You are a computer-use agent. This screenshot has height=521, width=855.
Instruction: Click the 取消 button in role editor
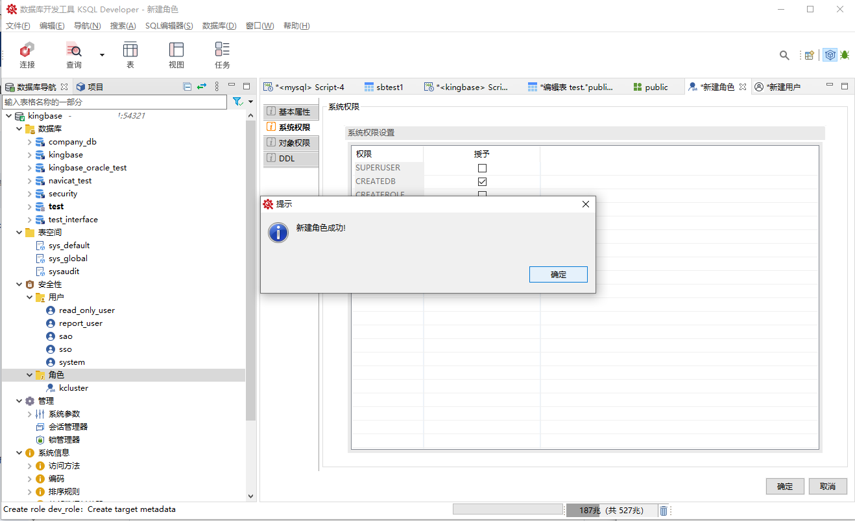coord(827,486)
